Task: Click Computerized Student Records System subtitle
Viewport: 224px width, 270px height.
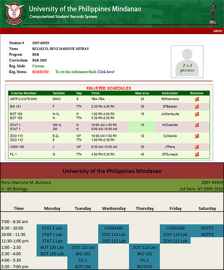Action: click(63, 17)
